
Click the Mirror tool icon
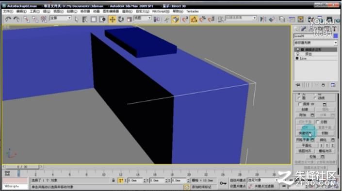[263, 19]
